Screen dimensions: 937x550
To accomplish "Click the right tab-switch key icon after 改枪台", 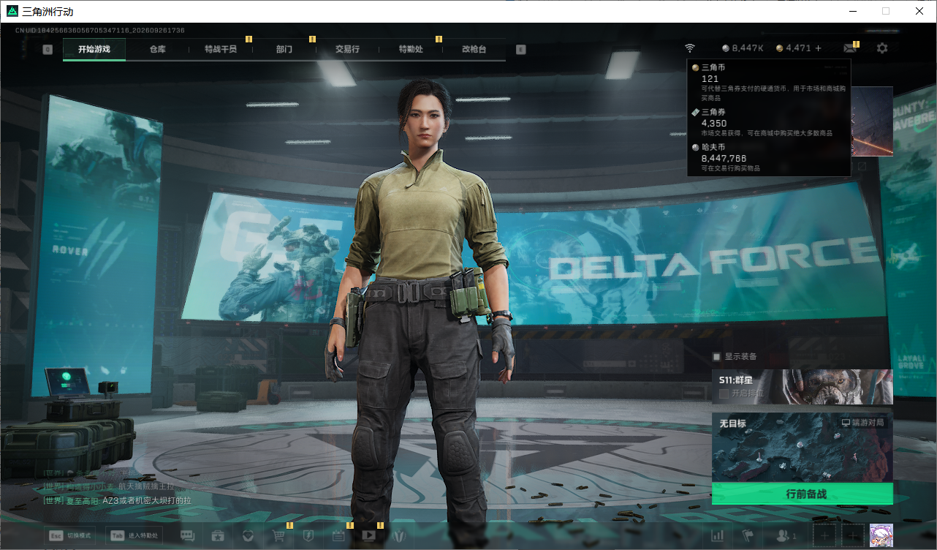I will pos(520,50).
